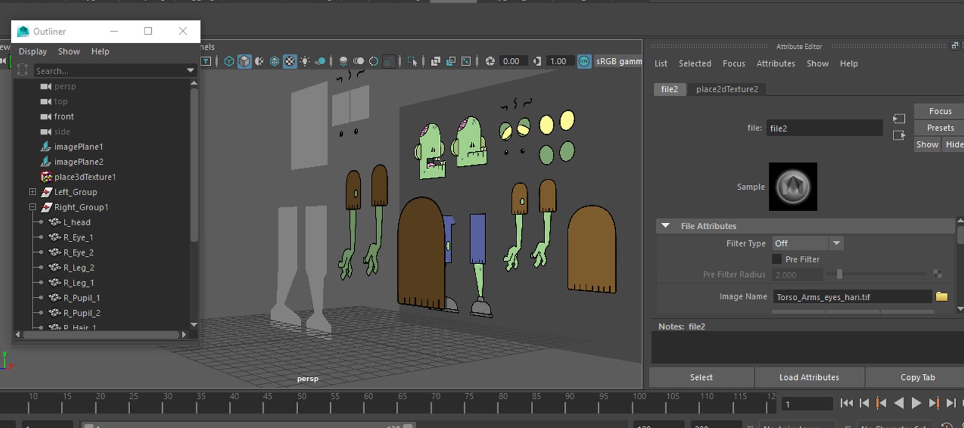Click the Right_Group1 node icon in Outliner
Viewport: 964px width, 428px height.
[46, 207]
